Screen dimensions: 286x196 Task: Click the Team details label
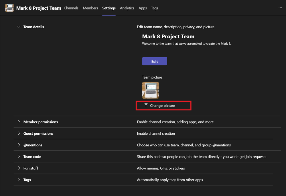(33, 27)
